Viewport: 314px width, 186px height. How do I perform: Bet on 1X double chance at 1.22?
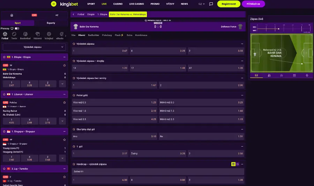[x=100, y=68]
